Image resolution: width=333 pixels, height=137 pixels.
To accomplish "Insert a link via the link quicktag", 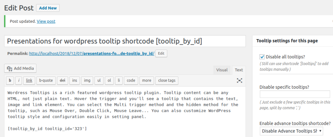I will point(29,80).
